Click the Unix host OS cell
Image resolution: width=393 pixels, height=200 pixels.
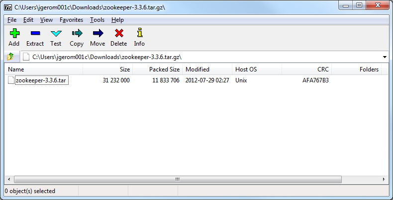pos(241,80)
